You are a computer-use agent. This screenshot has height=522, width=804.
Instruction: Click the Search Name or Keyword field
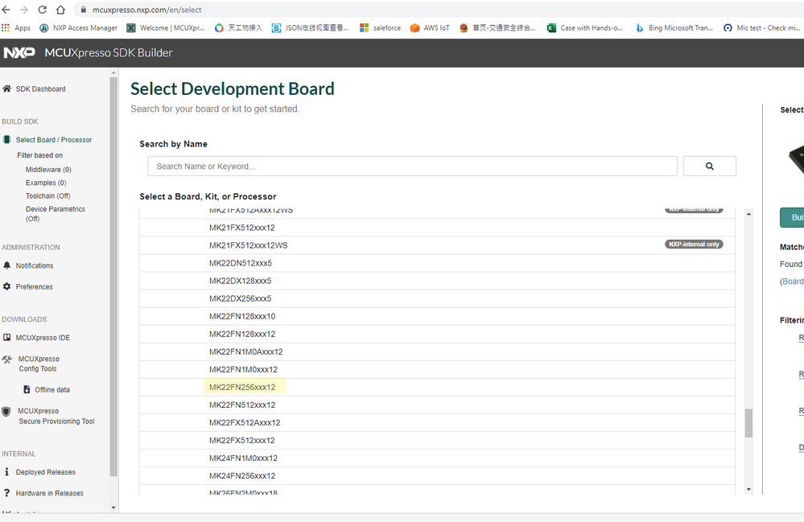coord(412,166)
